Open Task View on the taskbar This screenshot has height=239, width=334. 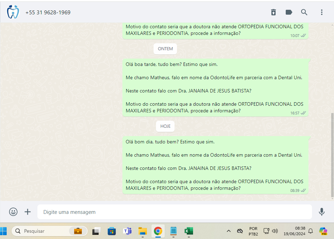coord(96,231)
